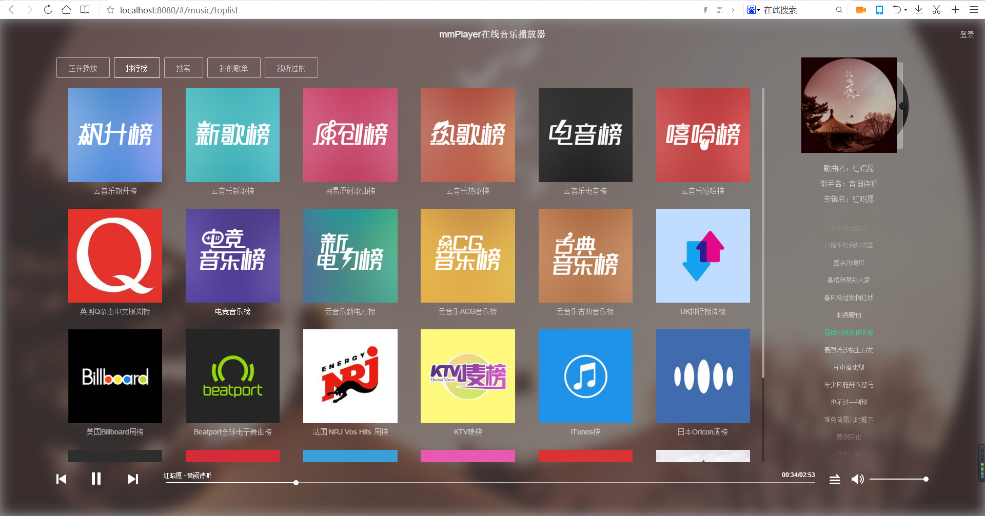Screen dimensions: 985x516
Task: Open the 我听过的 tab
Action: click(291, 68)
